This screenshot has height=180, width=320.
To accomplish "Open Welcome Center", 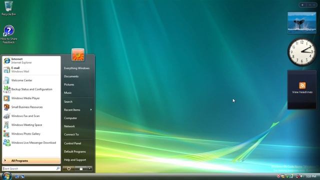I will [31, 80].
